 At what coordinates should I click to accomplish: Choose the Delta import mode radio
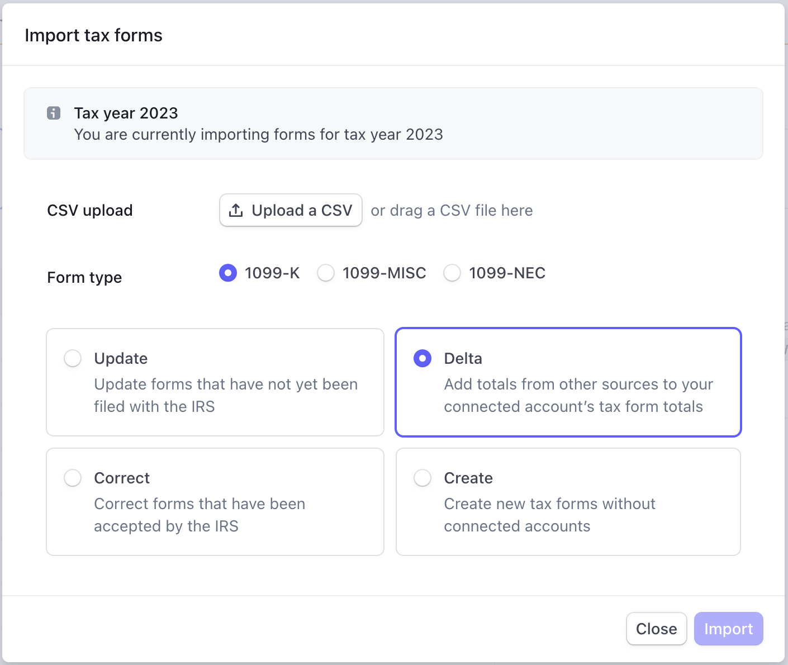[x=423, y=358]
